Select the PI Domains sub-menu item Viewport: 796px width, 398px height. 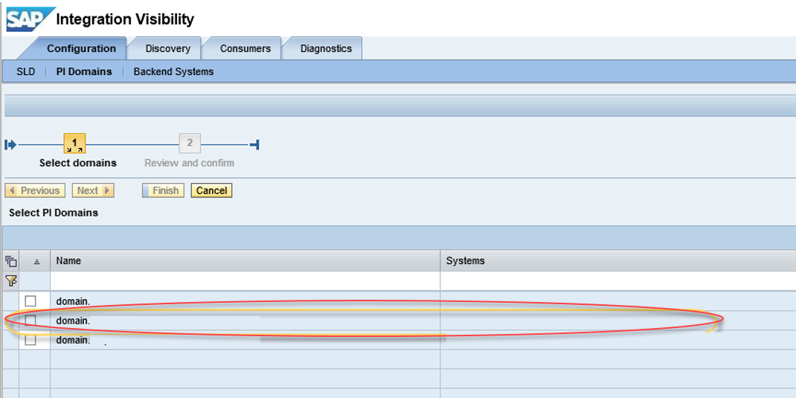click(x=84, y=71)
